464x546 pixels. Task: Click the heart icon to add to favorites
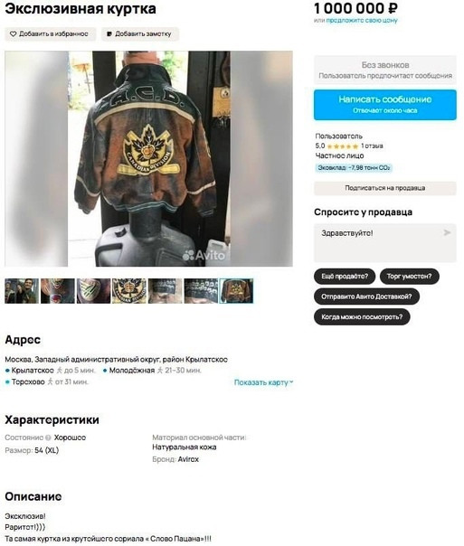13,34
